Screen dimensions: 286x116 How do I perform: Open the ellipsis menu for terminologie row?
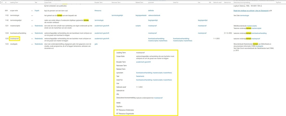point(32,16)
